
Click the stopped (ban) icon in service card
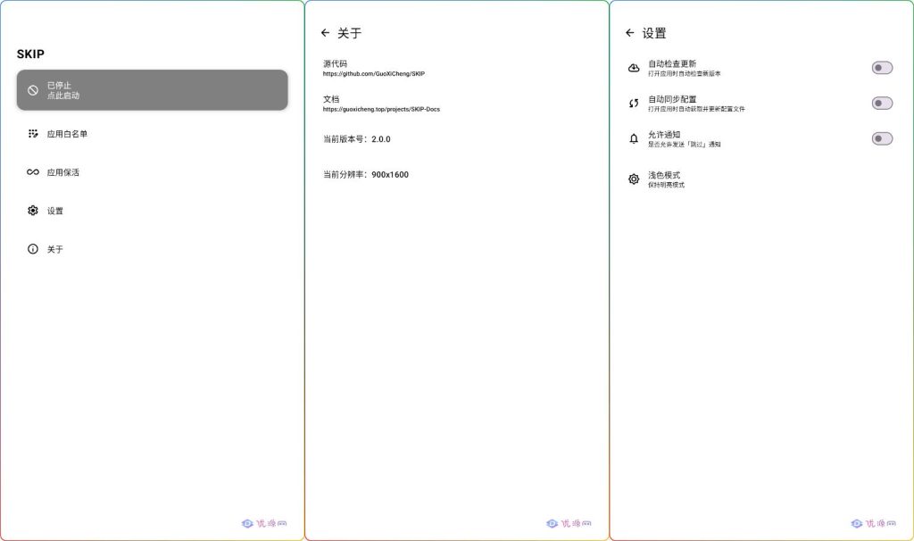tap(33, 90)
